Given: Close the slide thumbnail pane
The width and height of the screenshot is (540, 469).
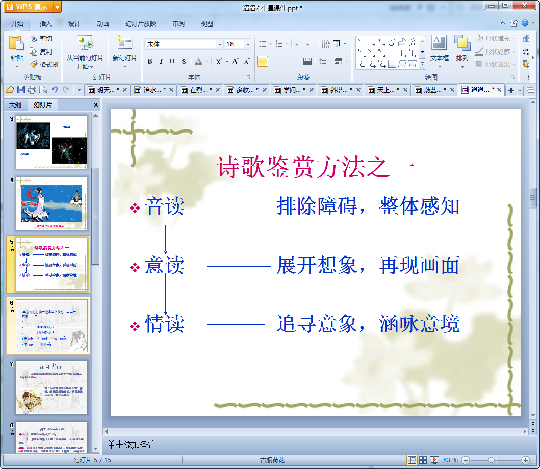Looking at the screenshot, I should tap(96, 105).
